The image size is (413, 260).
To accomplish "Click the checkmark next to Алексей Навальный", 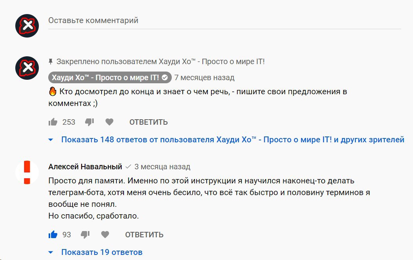I will 128,167.
